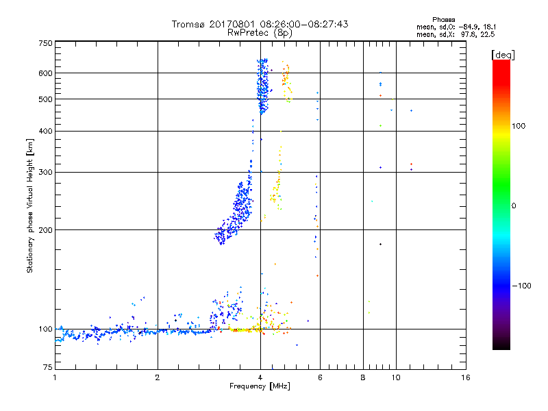This screenshot has height=411, width=548.
Task: Click the y-axis tick label "600"
Action: pyautogui.click(x=46, y=73)
